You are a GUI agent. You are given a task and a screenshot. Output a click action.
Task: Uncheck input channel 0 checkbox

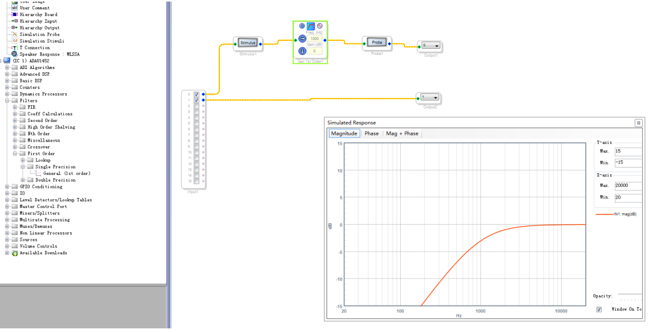[196, 94]
